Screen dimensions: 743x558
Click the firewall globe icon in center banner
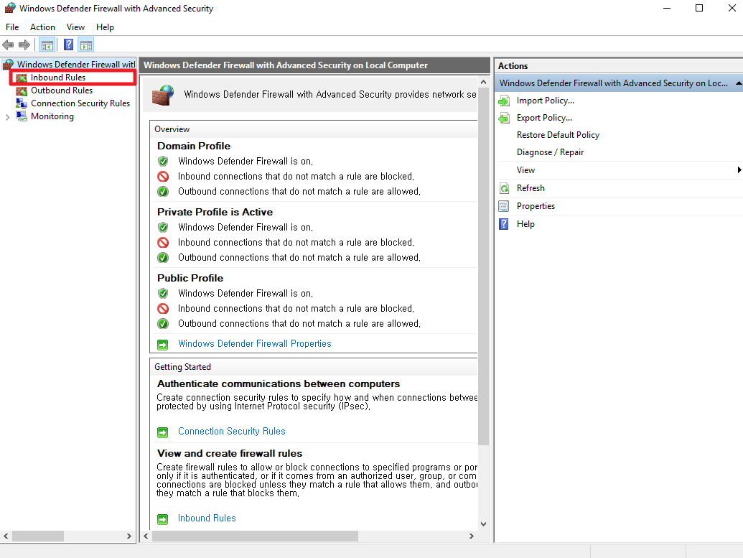coord(163,95)
